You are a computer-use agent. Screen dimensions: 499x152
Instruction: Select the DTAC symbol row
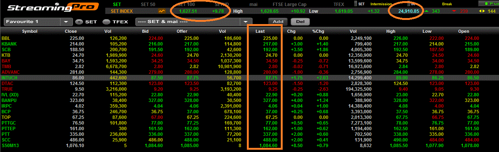click(249, 83)
